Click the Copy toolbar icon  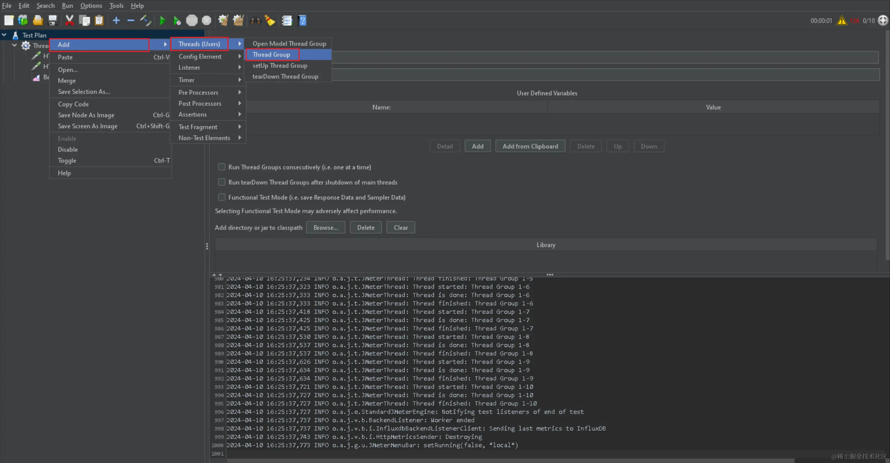click(84, 20)
